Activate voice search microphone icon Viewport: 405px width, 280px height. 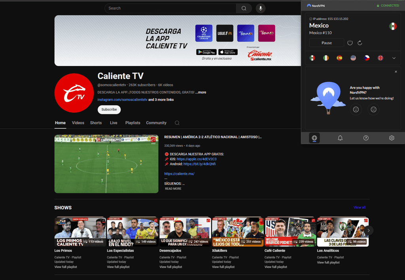pos(261,8)
